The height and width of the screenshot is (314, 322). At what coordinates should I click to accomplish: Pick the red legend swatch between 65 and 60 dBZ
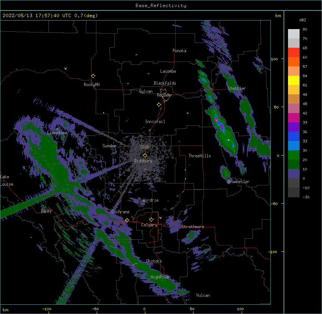(294, 52)
